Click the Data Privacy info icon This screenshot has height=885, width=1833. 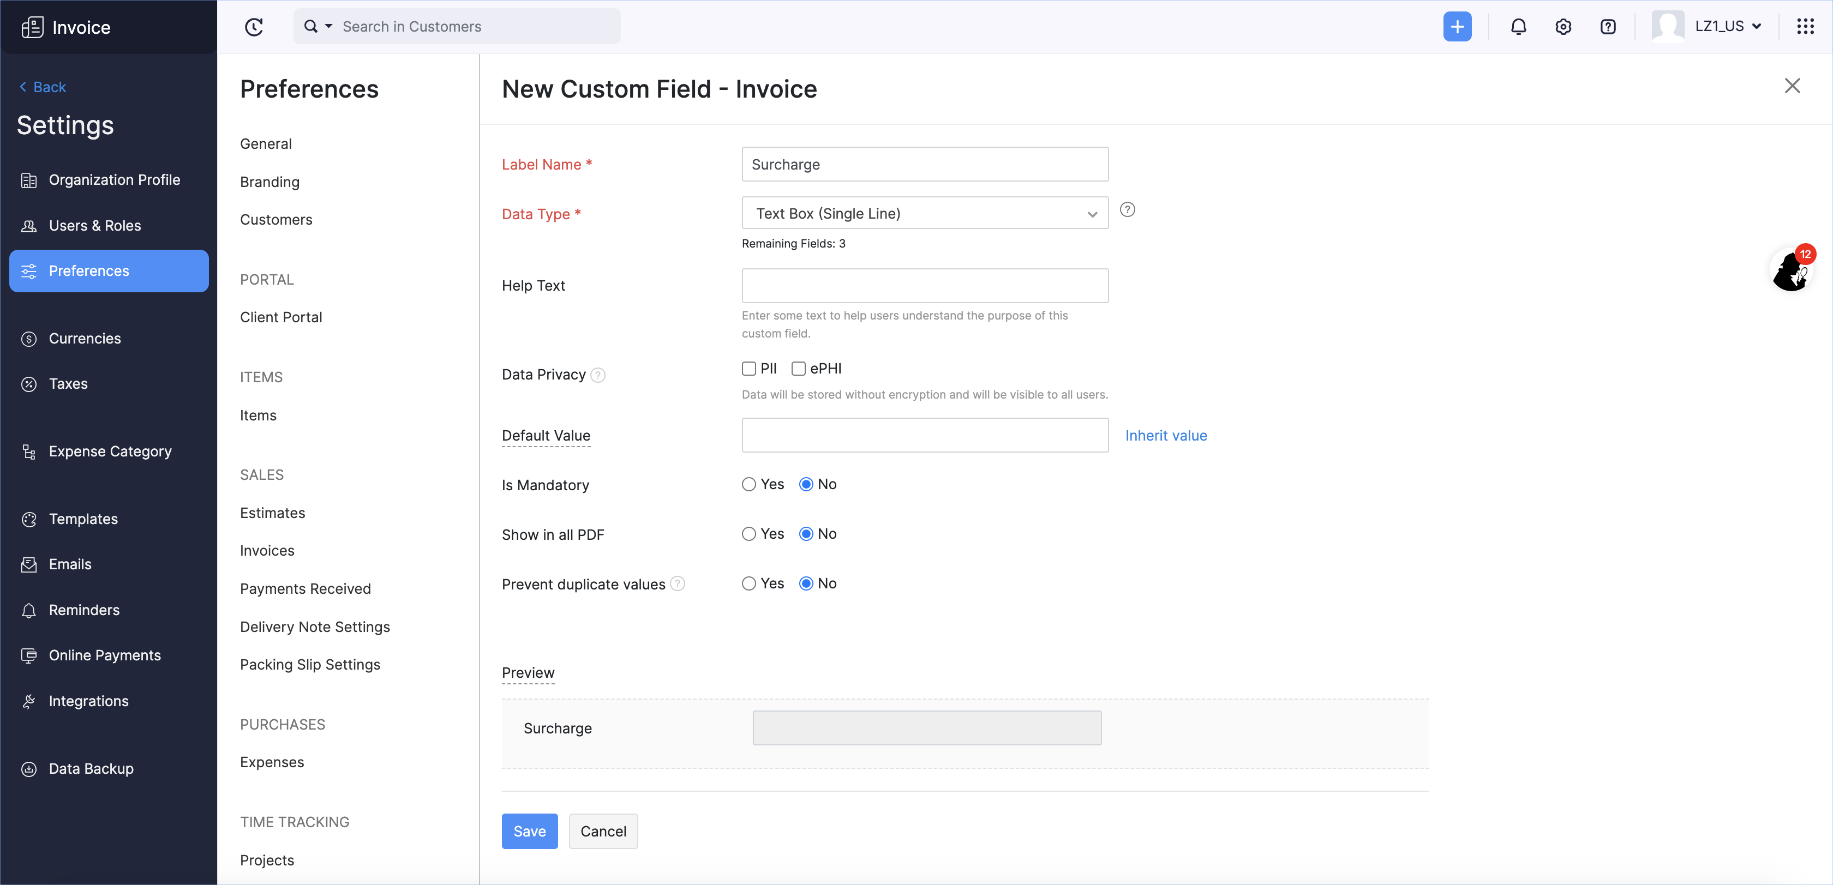click(598, 375)
